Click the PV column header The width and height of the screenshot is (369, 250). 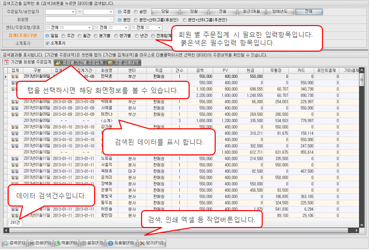[225, 71]
